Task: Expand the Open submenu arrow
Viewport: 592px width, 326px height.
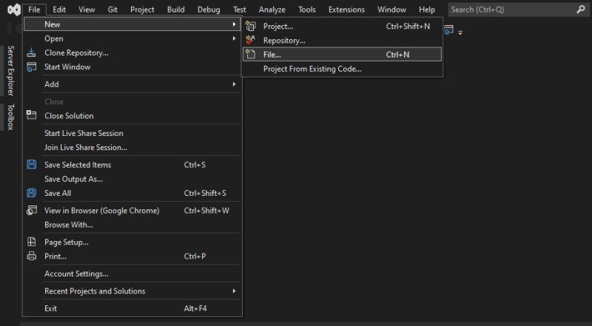Action: coord(234,38)
